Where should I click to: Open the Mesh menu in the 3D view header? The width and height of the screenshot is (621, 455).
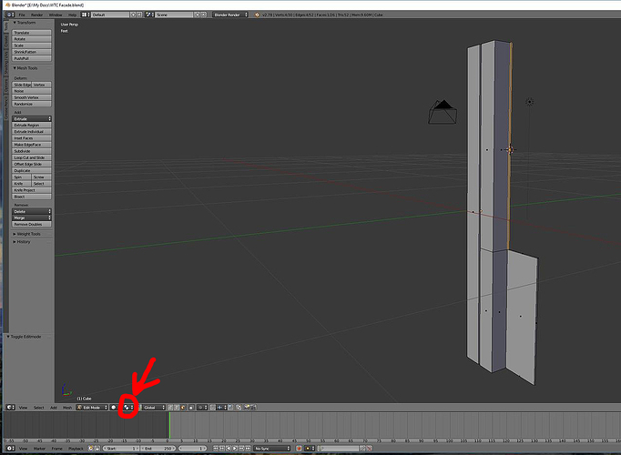click(x=67, y=407)
